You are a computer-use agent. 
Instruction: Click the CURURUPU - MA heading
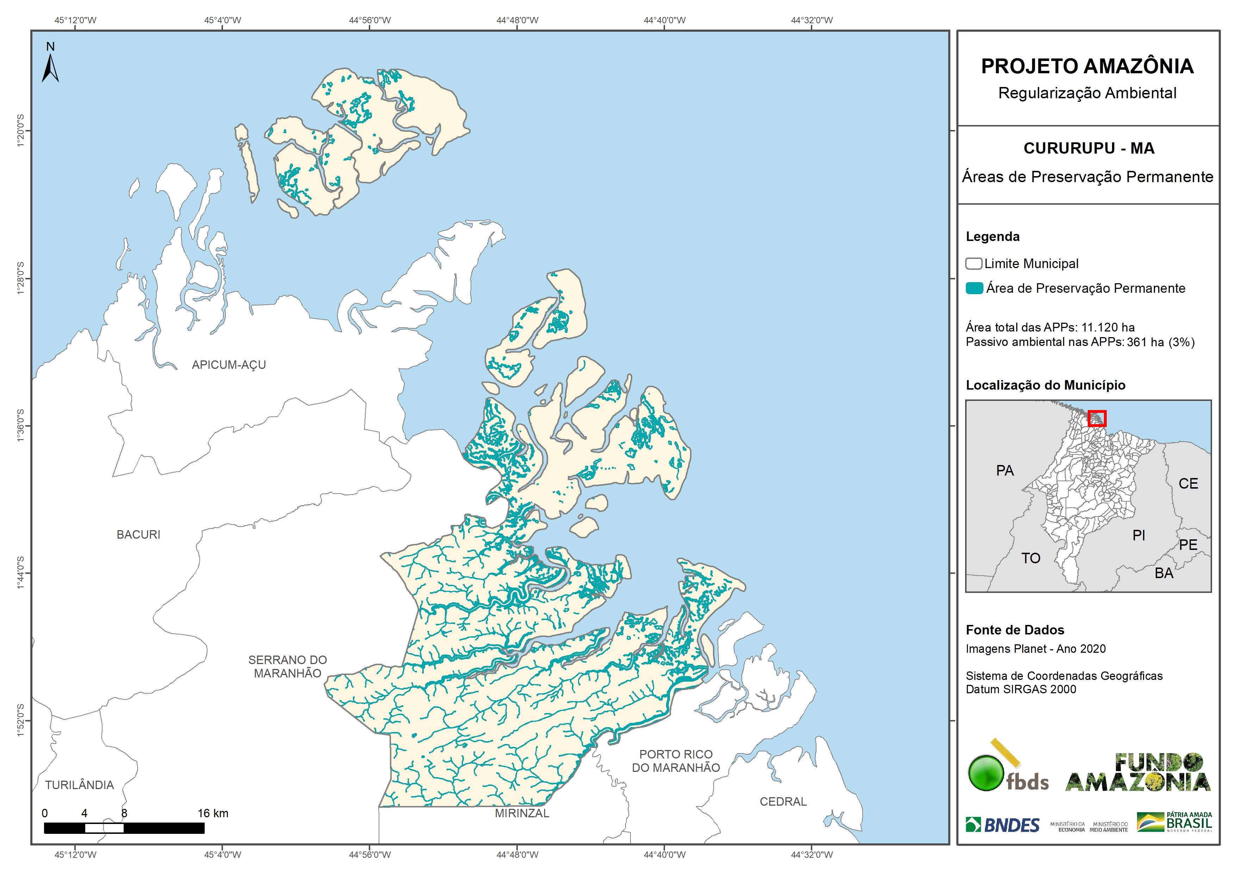tap(1088, 148)
